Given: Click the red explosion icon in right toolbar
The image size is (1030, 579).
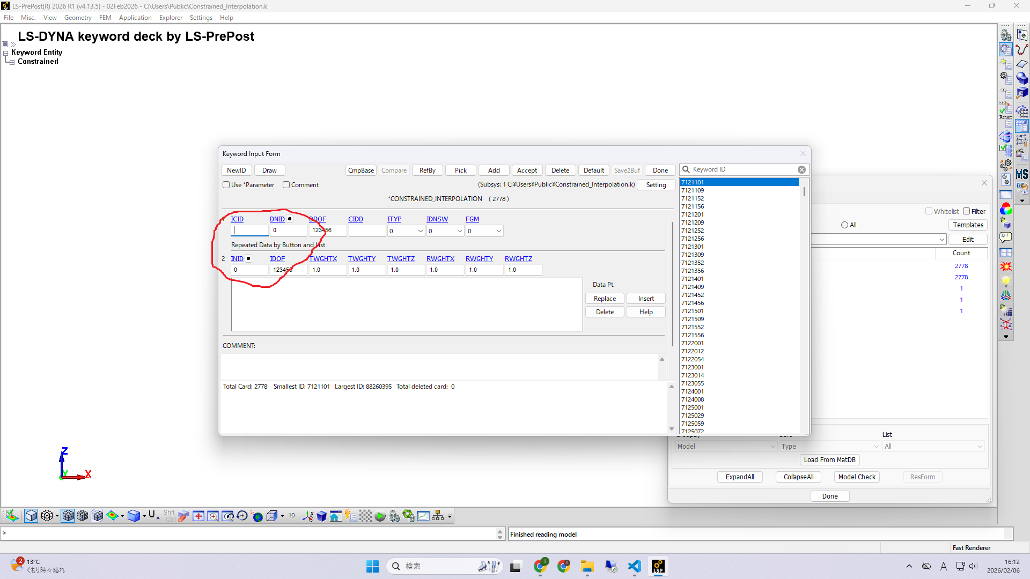Looking at the screenshot, I should (x=1006, y=266).
